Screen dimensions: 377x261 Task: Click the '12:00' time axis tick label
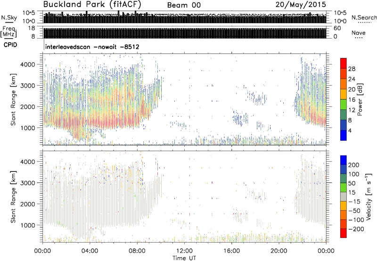(x=184, y=251)
